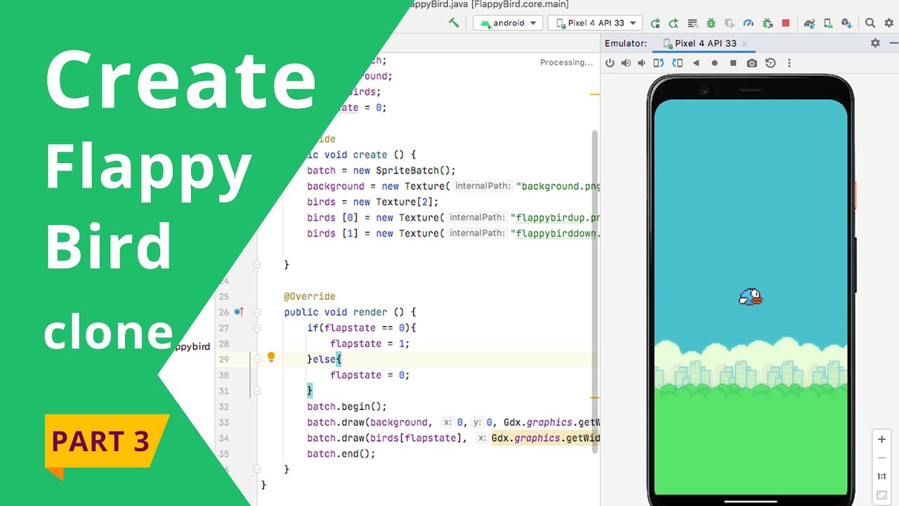Viewport: 899px width, 506px height.
Task: Click the yellow quick-fix lightbulb on line 29
Action: pyautogui.click(x=271, y=358)
